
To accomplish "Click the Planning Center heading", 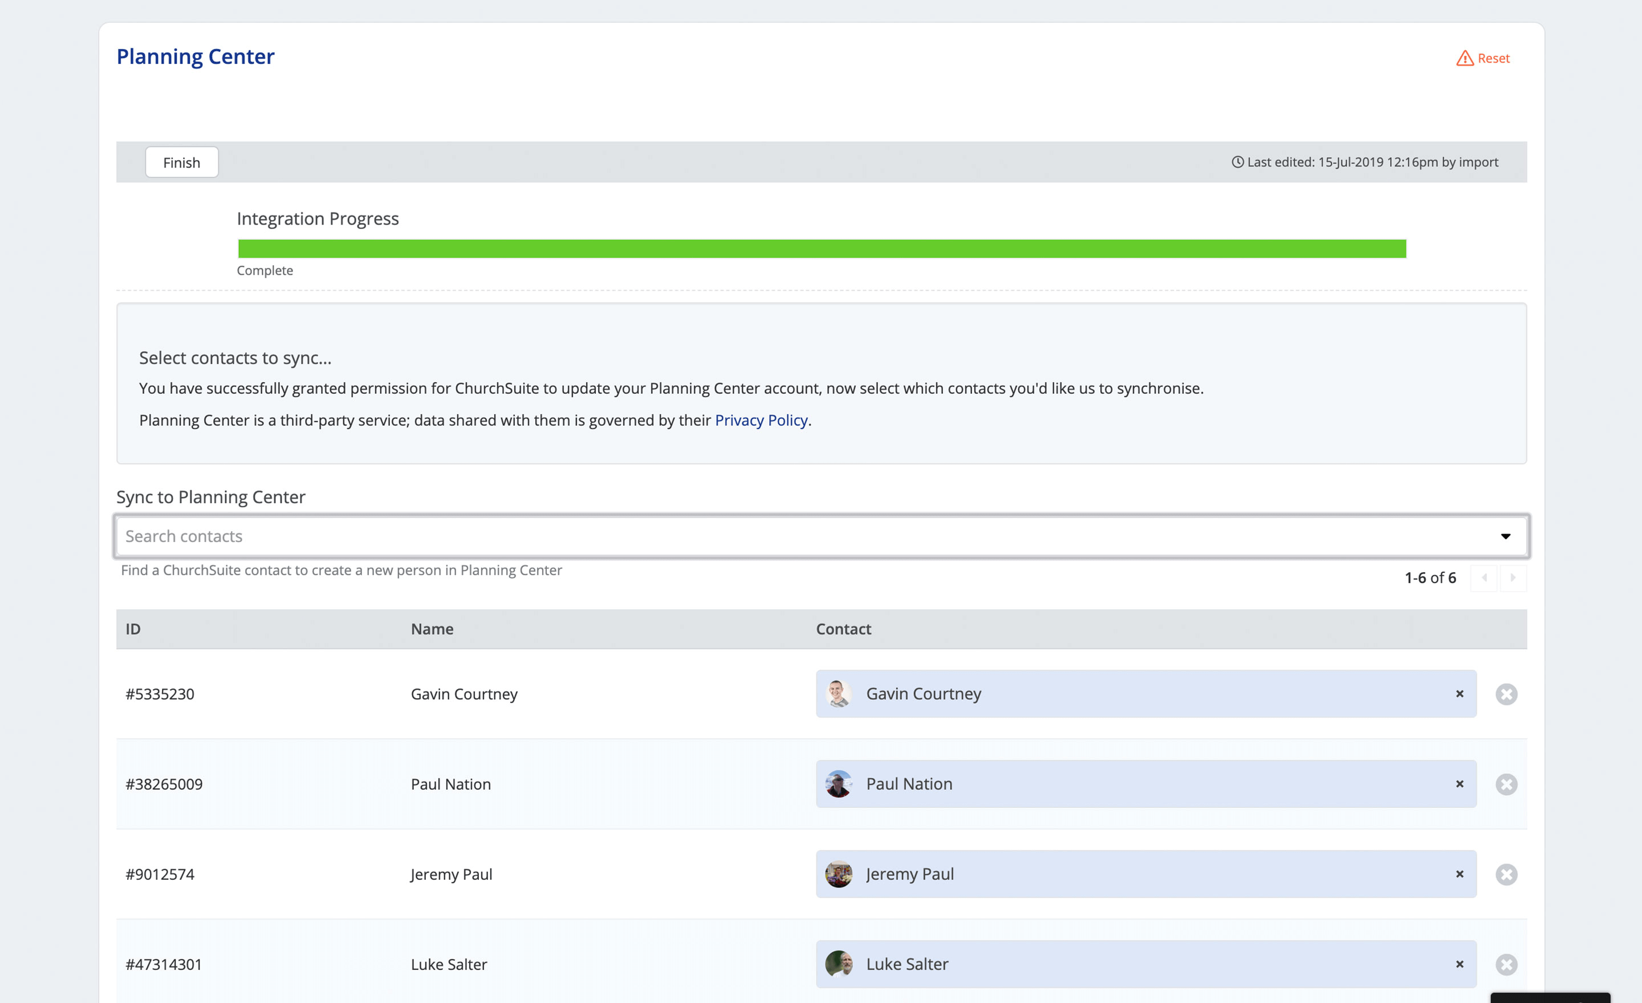I will coord(195,56).
